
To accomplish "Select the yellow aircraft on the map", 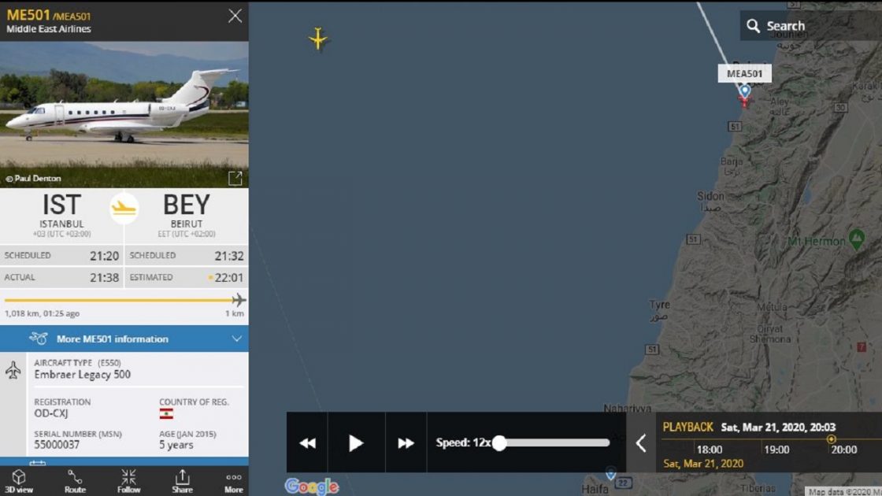I will point(318,39).
